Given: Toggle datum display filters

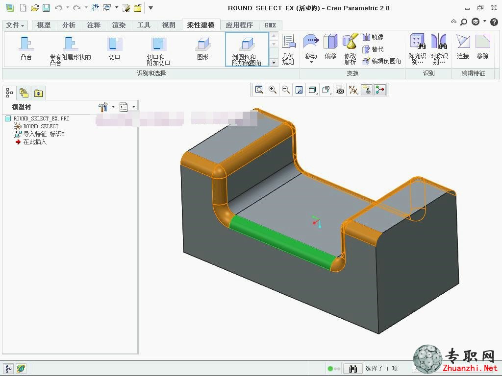Looking at the screenshot, I should 353,90.
